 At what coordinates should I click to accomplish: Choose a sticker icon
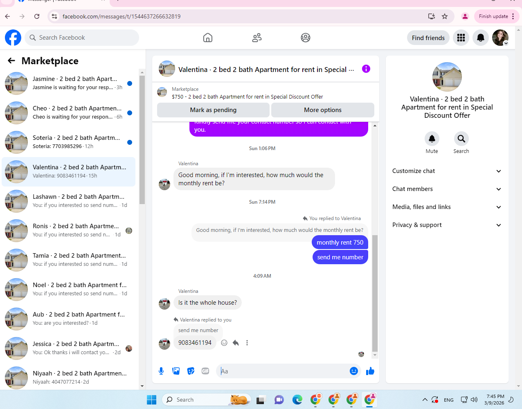[191, 371]
